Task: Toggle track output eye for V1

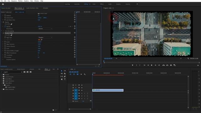Action: (x=82, y=90)
